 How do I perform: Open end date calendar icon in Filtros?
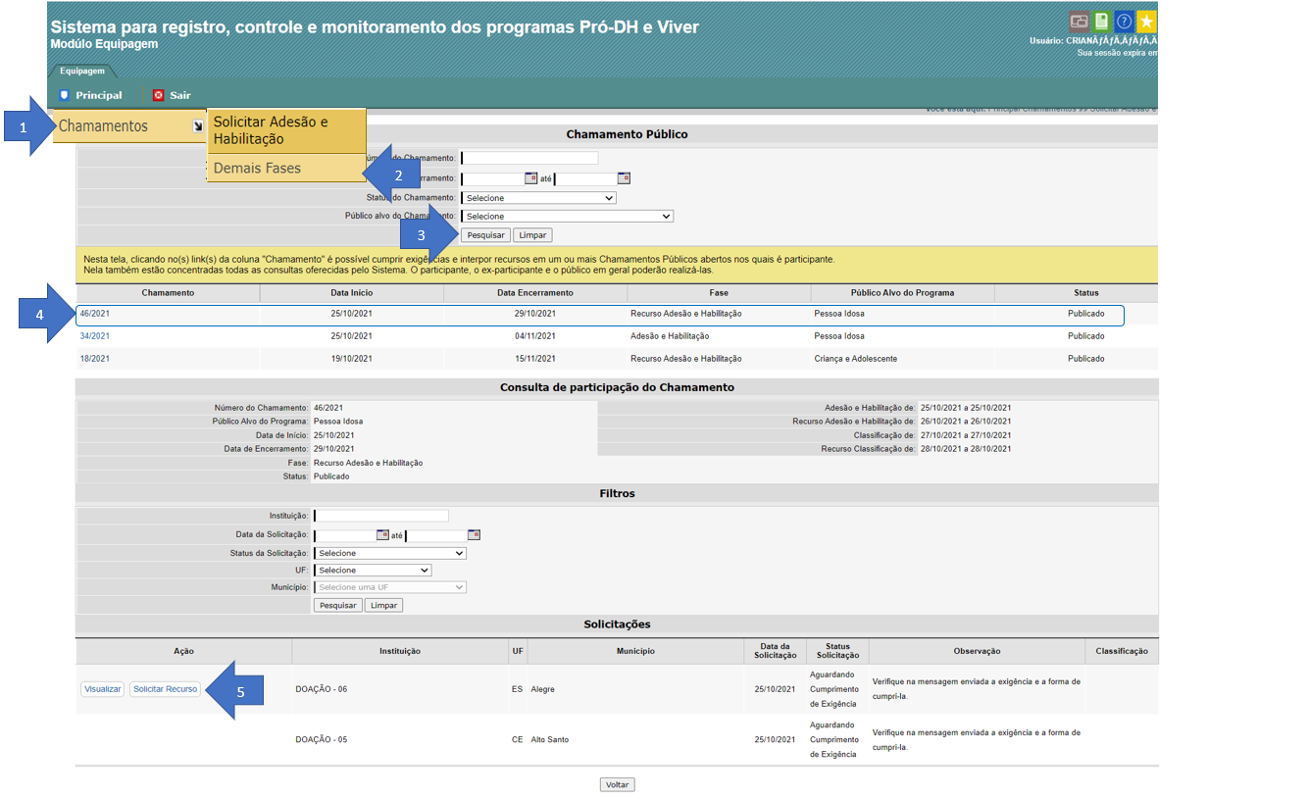tap(474, 535)
